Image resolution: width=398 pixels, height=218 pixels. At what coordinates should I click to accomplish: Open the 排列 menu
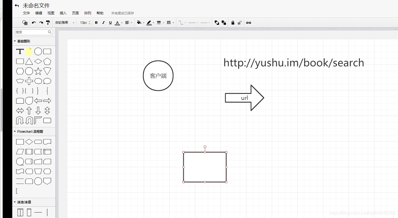point(88,13)
